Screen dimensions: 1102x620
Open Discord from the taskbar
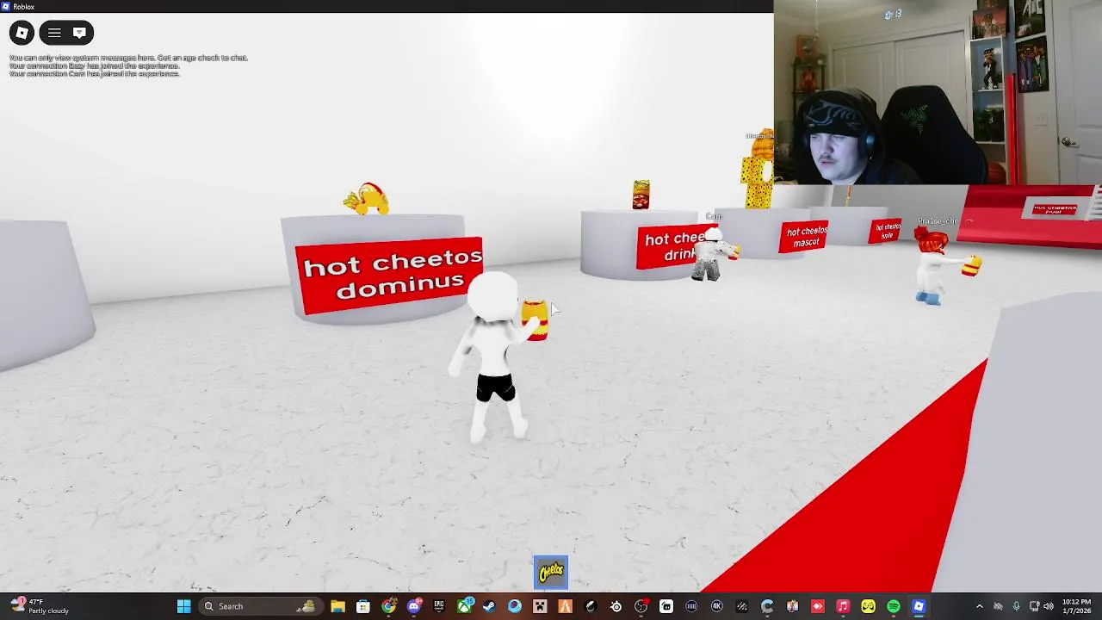pyautogui.click(x=414, y=606)
